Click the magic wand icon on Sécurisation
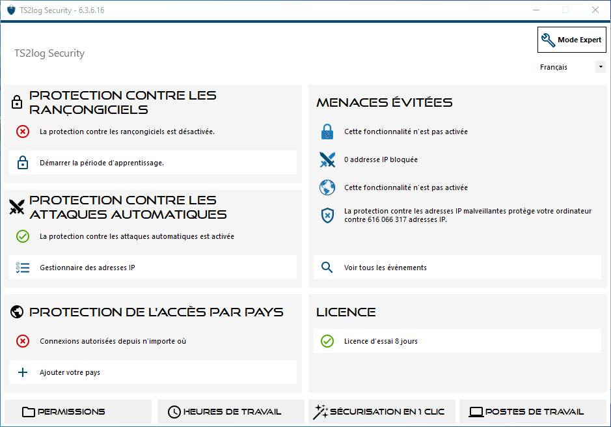The height and width of the screenshot is (427, 611). [321, 412]
